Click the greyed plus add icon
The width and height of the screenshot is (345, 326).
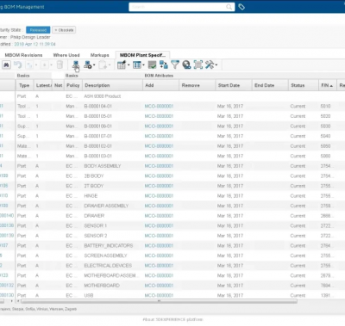pos(45,65)
